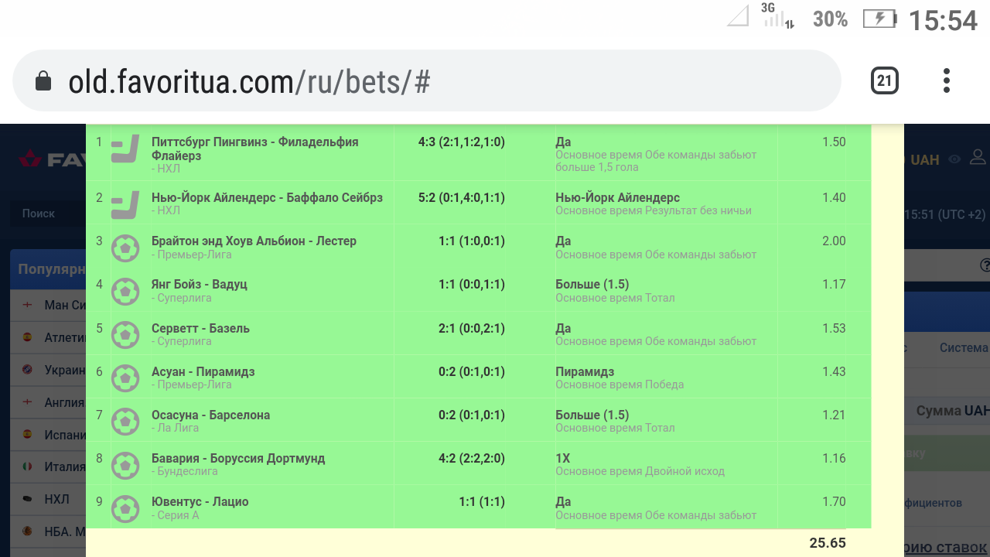Click the help question mark icon at right
Screen dimensions: 990x557
[x=985, y=265]
